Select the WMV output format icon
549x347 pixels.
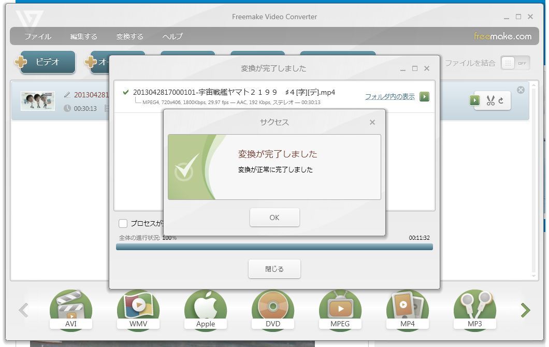138,310
